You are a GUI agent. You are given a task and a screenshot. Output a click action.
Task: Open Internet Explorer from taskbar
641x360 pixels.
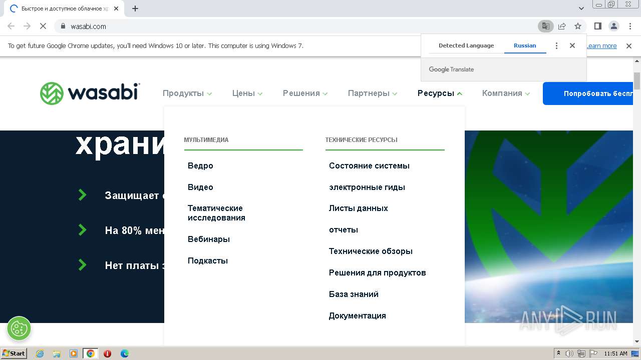coord(40,353)
